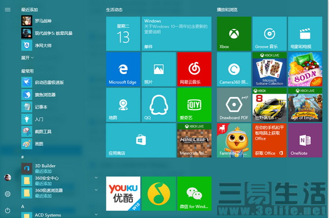Open the Drawboard PDF tile
This screenshot has height=218, width=329.
pyautogui.click(x=234, y=105)
